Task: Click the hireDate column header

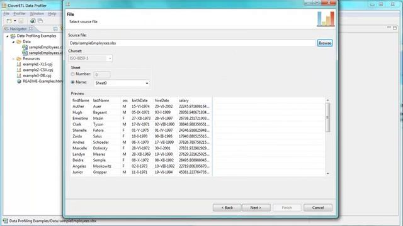Action: [162, 100]
